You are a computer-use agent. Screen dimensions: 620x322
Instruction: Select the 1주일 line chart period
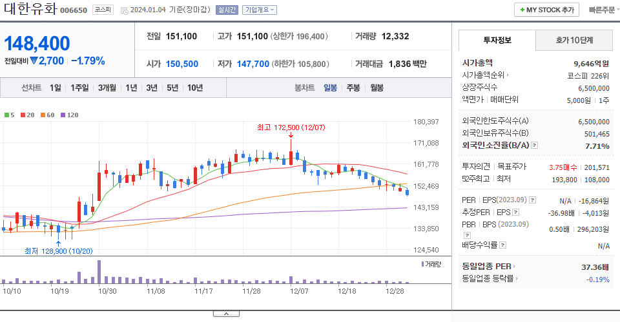click(x=79, y=88)
